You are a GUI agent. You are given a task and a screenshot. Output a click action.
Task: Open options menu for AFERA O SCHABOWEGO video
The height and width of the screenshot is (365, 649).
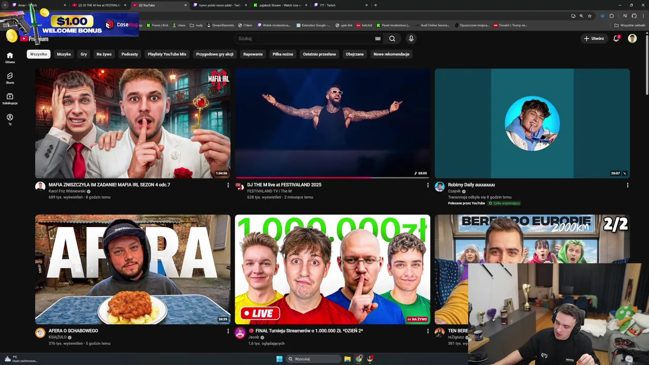(228, 331)
